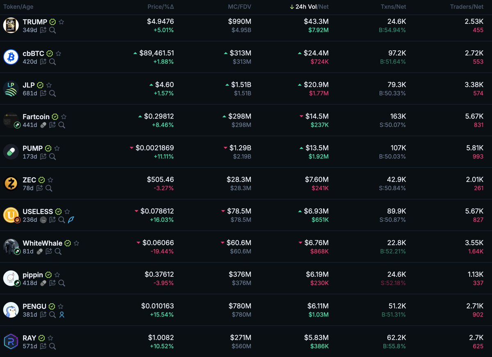Favorite pippin with the star
This screenshot has width=492, height=357.
click(x=57, y=275)
